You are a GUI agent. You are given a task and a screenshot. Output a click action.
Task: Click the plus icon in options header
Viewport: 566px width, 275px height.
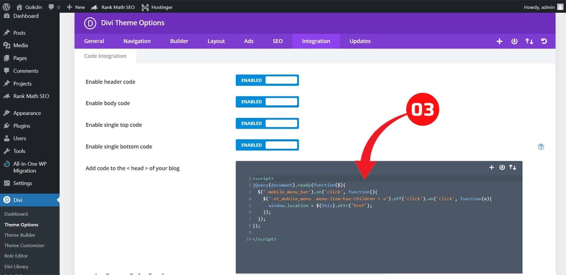[499, 41]
